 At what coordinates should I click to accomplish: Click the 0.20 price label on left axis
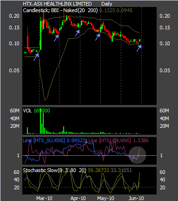click(14, 16)
